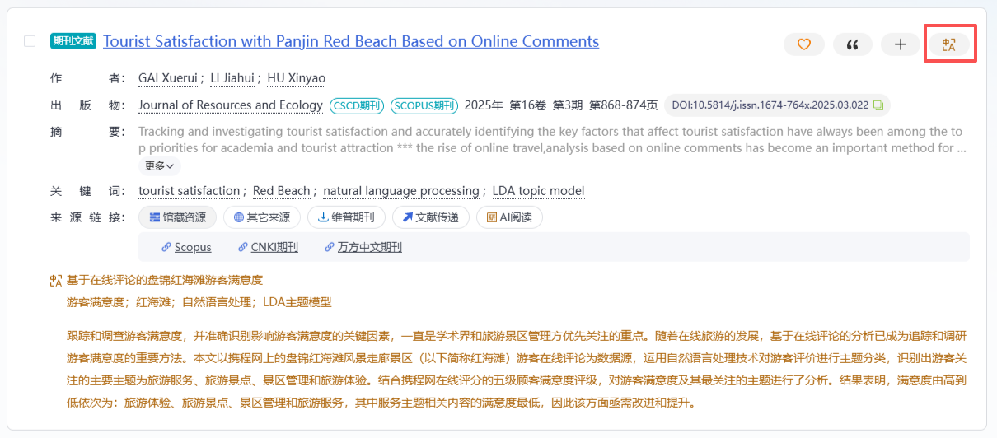Image resolution: width=997 pixels, height=438 pixels.
Task: Click the English abstract text
Action: pos(552,140)
